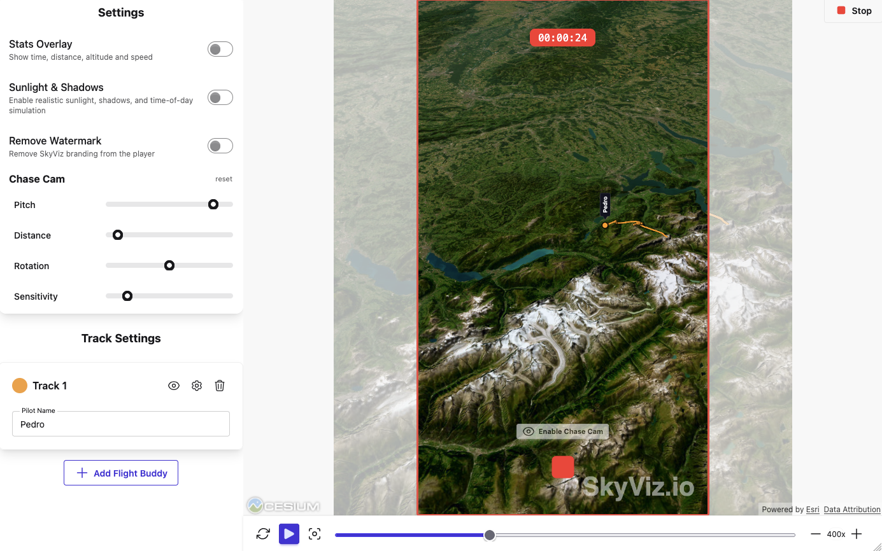Select the Pedro pilot label on the map
The image size is (882, 551).
point(604,204)
